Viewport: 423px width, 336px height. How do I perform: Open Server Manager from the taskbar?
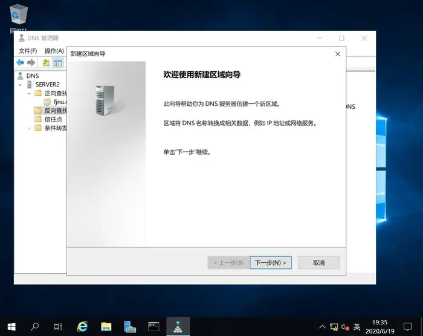coord(130,326)
